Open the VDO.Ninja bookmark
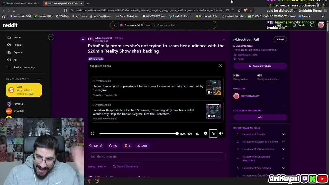329x185 pixels. (x=62, y=16)
